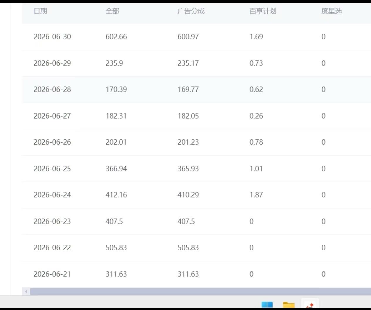Screen dimensions: 371x310
Task: Click 全部 value in 2026-06-22 row
Action: tap(116, 248)
